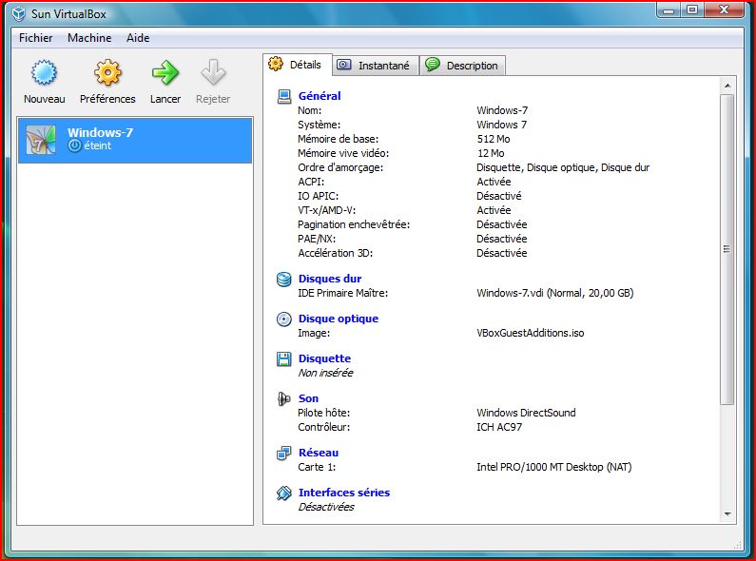Open the Disque optique settings link

339,319
